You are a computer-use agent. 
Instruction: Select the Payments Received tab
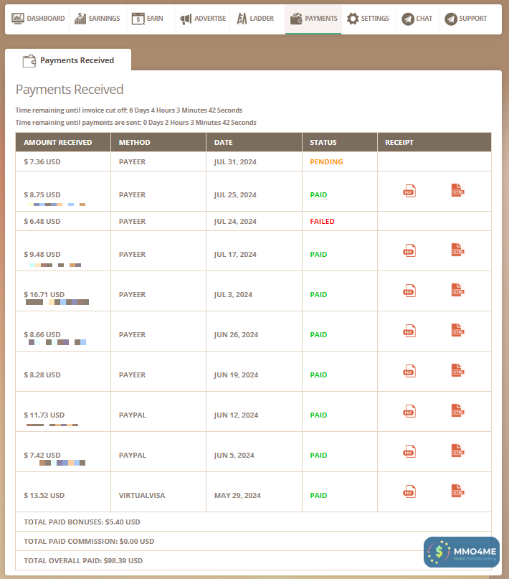[68, 60]
